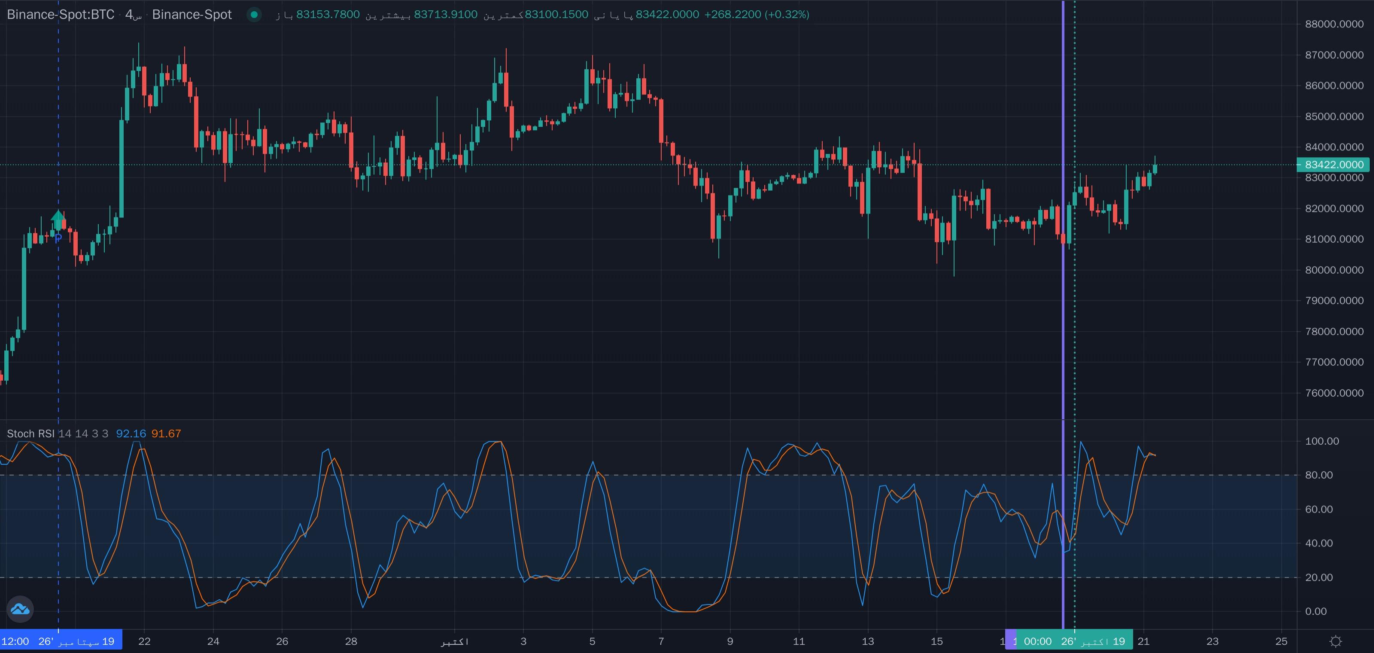Click the 100.00 label on the Stoch RSI axis
This screenshot has height=653, width=1374.
1322,441
